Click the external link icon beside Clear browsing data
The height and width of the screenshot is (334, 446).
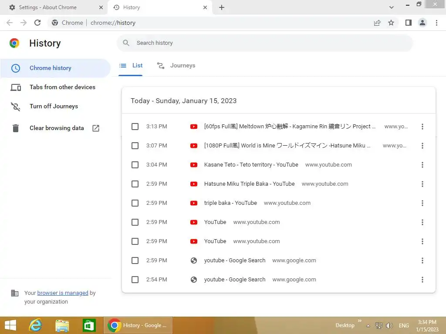click(x=96, y=128)
